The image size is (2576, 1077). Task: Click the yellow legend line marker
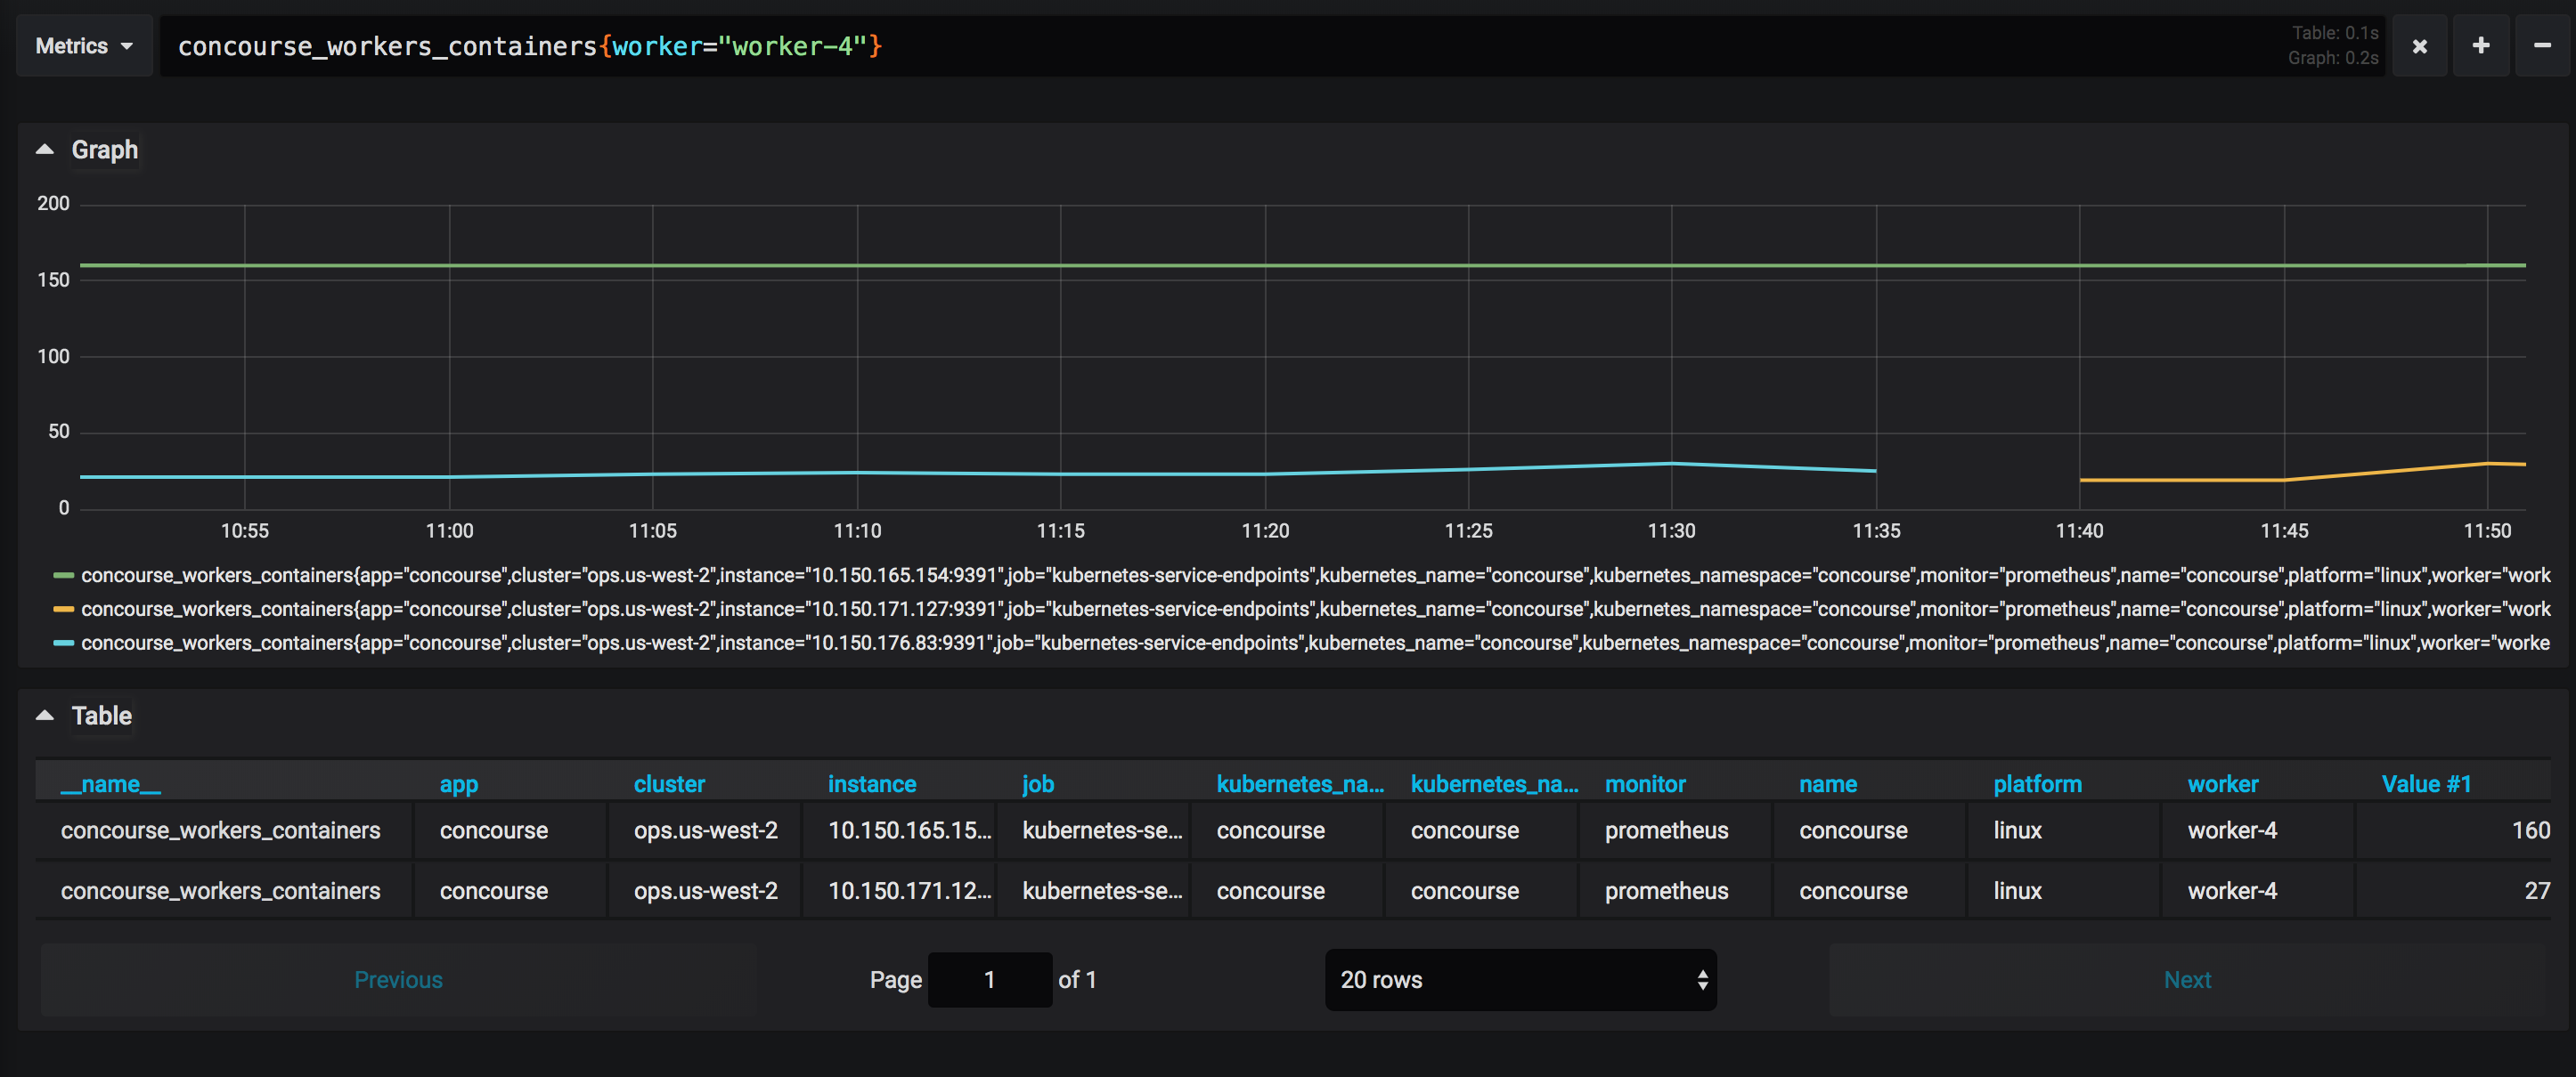click(x=62, y=610)
